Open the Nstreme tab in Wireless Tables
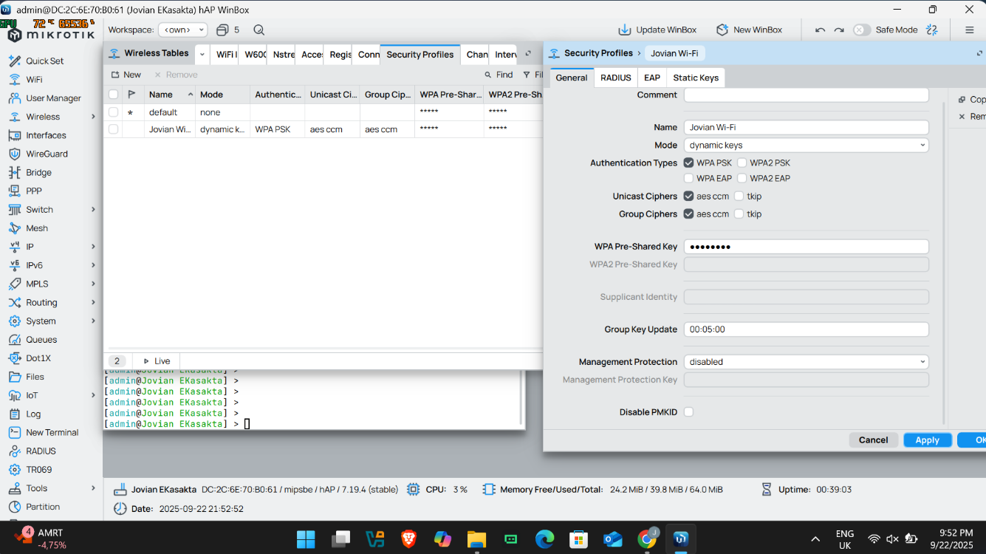This screenshot has height=554, width=986. coord(283,55)
